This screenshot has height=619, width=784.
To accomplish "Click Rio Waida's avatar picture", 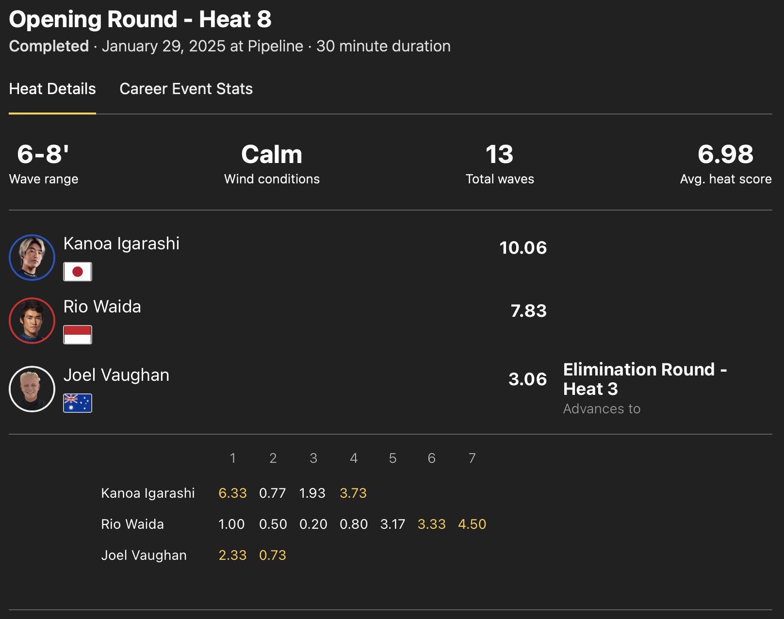I will click(x=32, y=321).
